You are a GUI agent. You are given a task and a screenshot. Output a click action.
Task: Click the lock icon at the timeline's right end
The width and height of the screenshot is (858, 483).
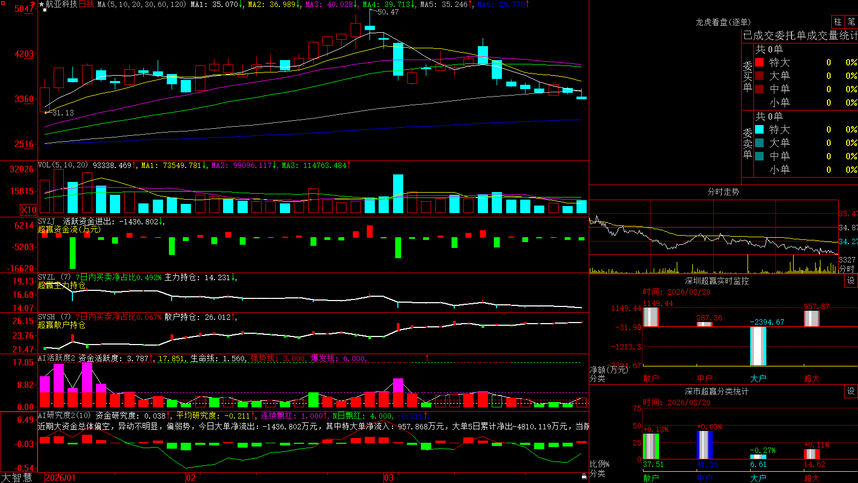[x=585, y=476]
